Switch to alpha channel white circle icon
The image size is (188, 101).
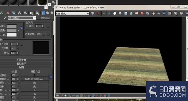point(115,13)
